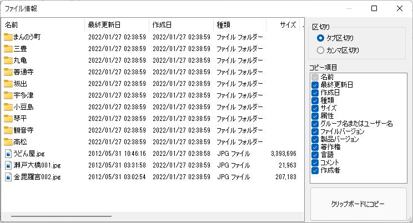Image resolution: width=413 pixels, height=223 pixels.
Task: Click the date 2012/05/31 10:46:16
Action: (117, 154)
